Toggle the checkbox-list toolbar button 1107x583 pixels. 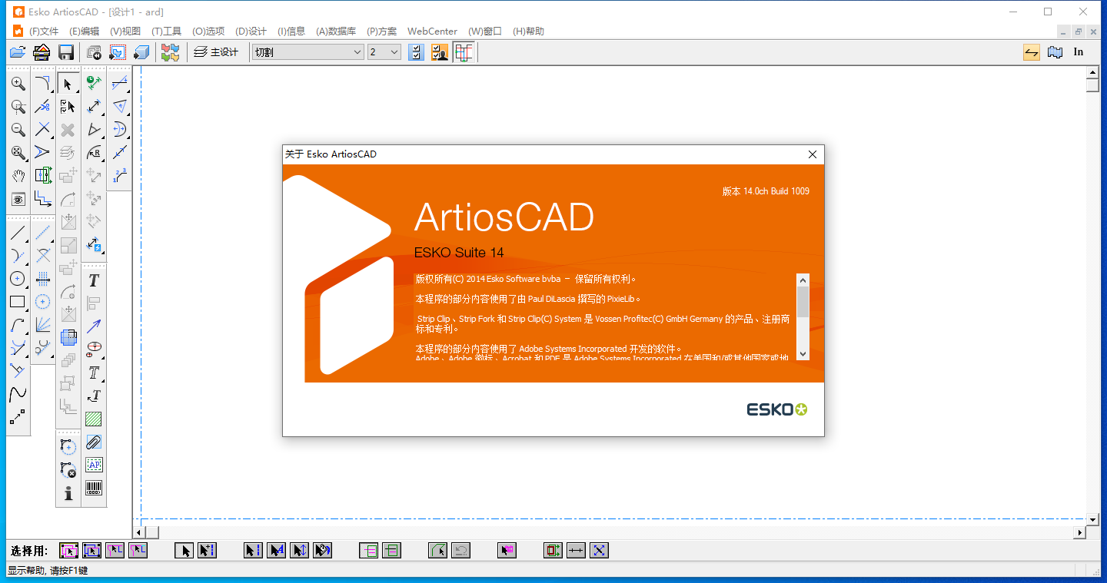coord(416,51)
